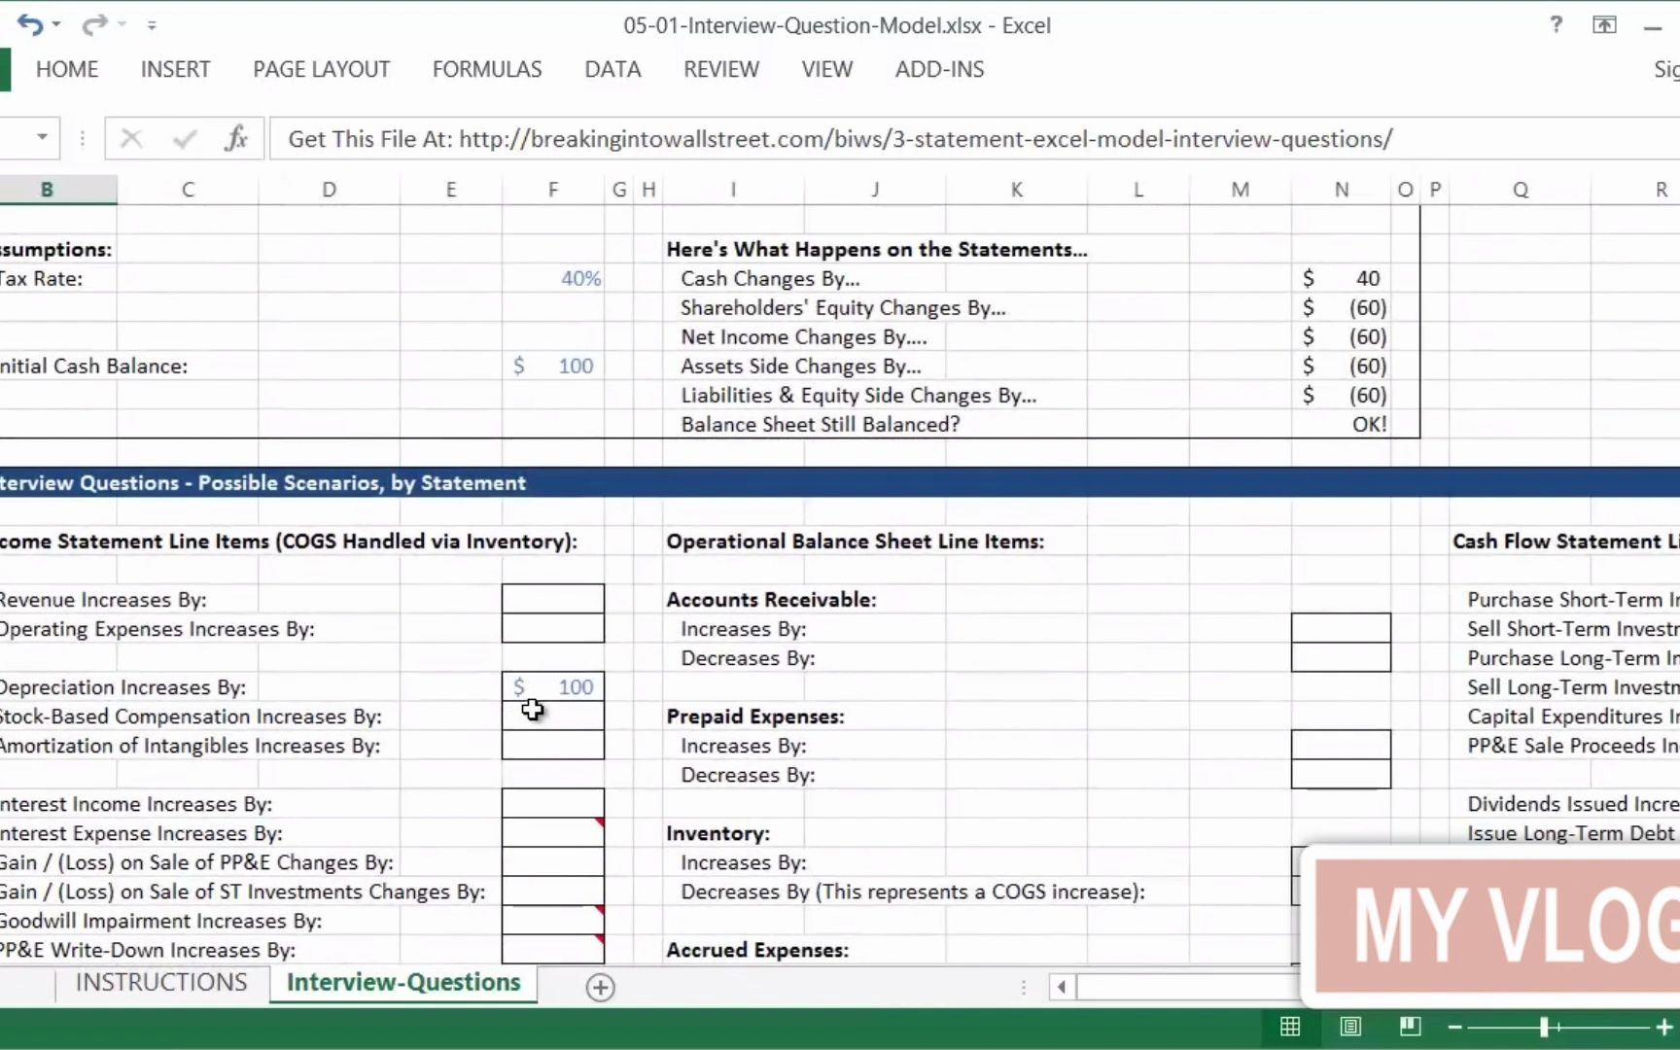Add a new sheet with plus icon
The width and height of the screenshot is (1680, 1050).
(x=600, y=987)
